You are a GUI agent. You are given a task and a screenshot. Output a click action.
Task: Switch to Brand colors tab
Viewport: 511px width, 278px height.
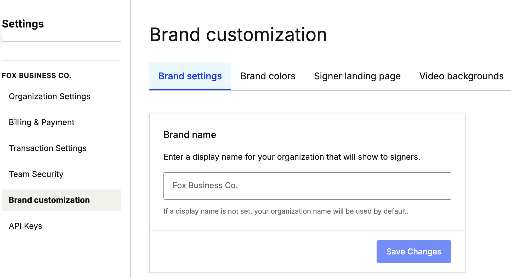point(268,76)
